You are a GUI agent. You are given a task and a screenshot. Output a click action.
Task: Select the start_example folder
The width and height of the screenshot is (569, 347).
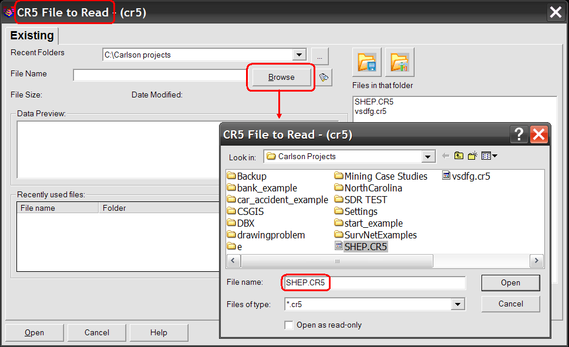(369, 223)
